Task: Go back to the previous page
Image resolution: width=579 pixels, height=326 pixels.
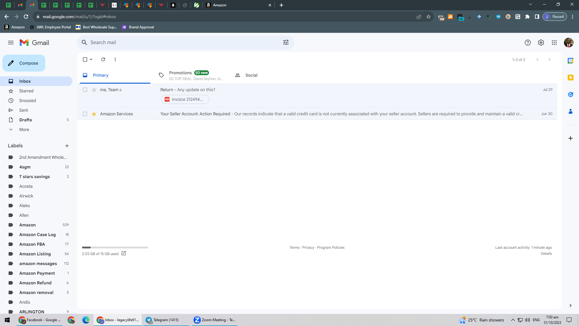Action: 7,17
